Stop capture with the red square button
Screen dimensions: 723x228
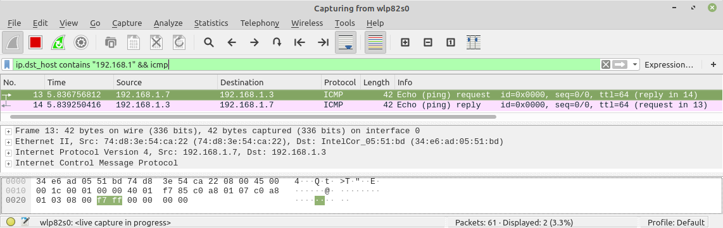pos(35,43)
